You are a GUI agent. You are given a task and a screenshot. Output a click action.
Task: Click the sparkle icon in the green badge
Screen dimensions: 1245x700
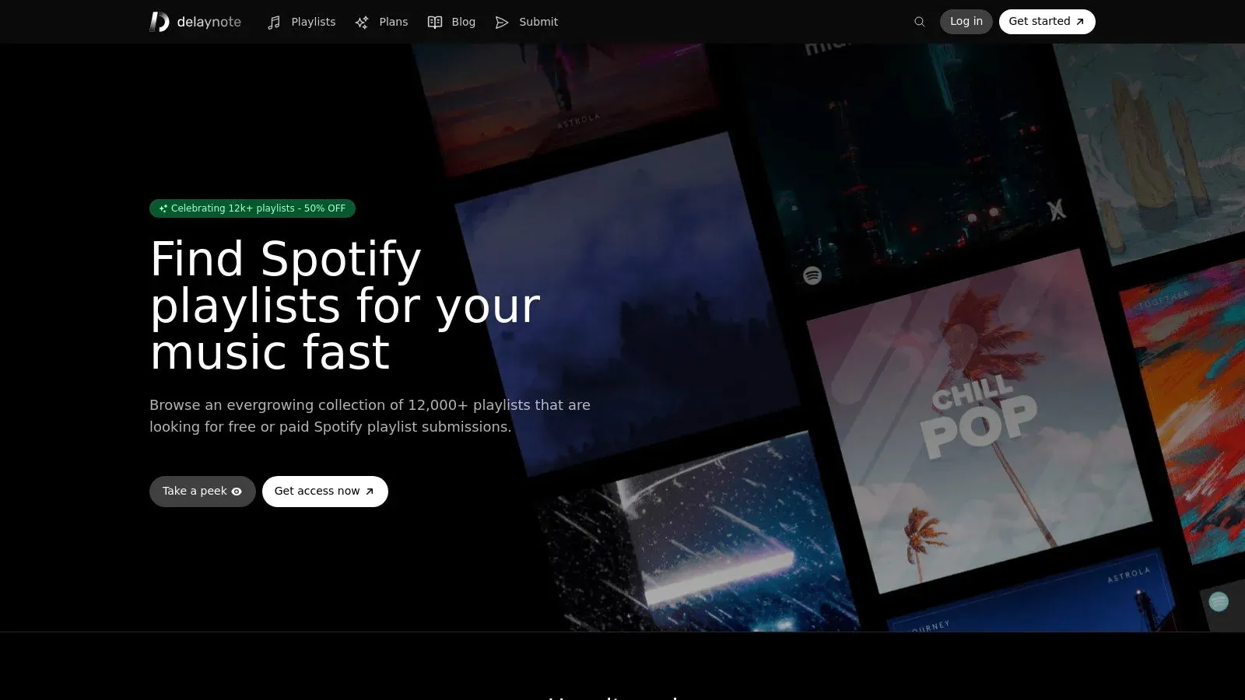[163, 208]
